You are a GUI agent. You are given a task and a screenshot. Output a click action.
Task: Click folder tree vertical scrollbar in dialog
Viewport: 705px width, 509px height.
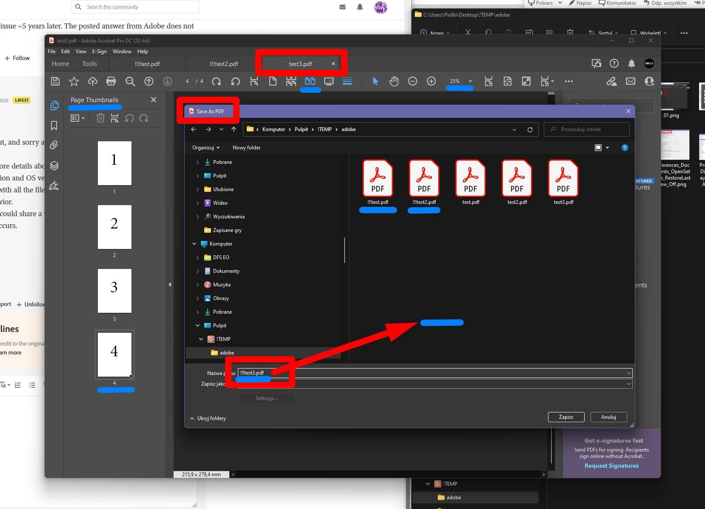345,250
